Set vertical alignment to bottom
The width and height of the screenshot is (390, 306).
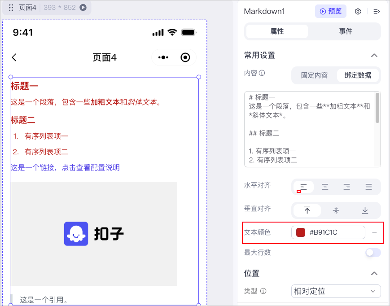365,210
